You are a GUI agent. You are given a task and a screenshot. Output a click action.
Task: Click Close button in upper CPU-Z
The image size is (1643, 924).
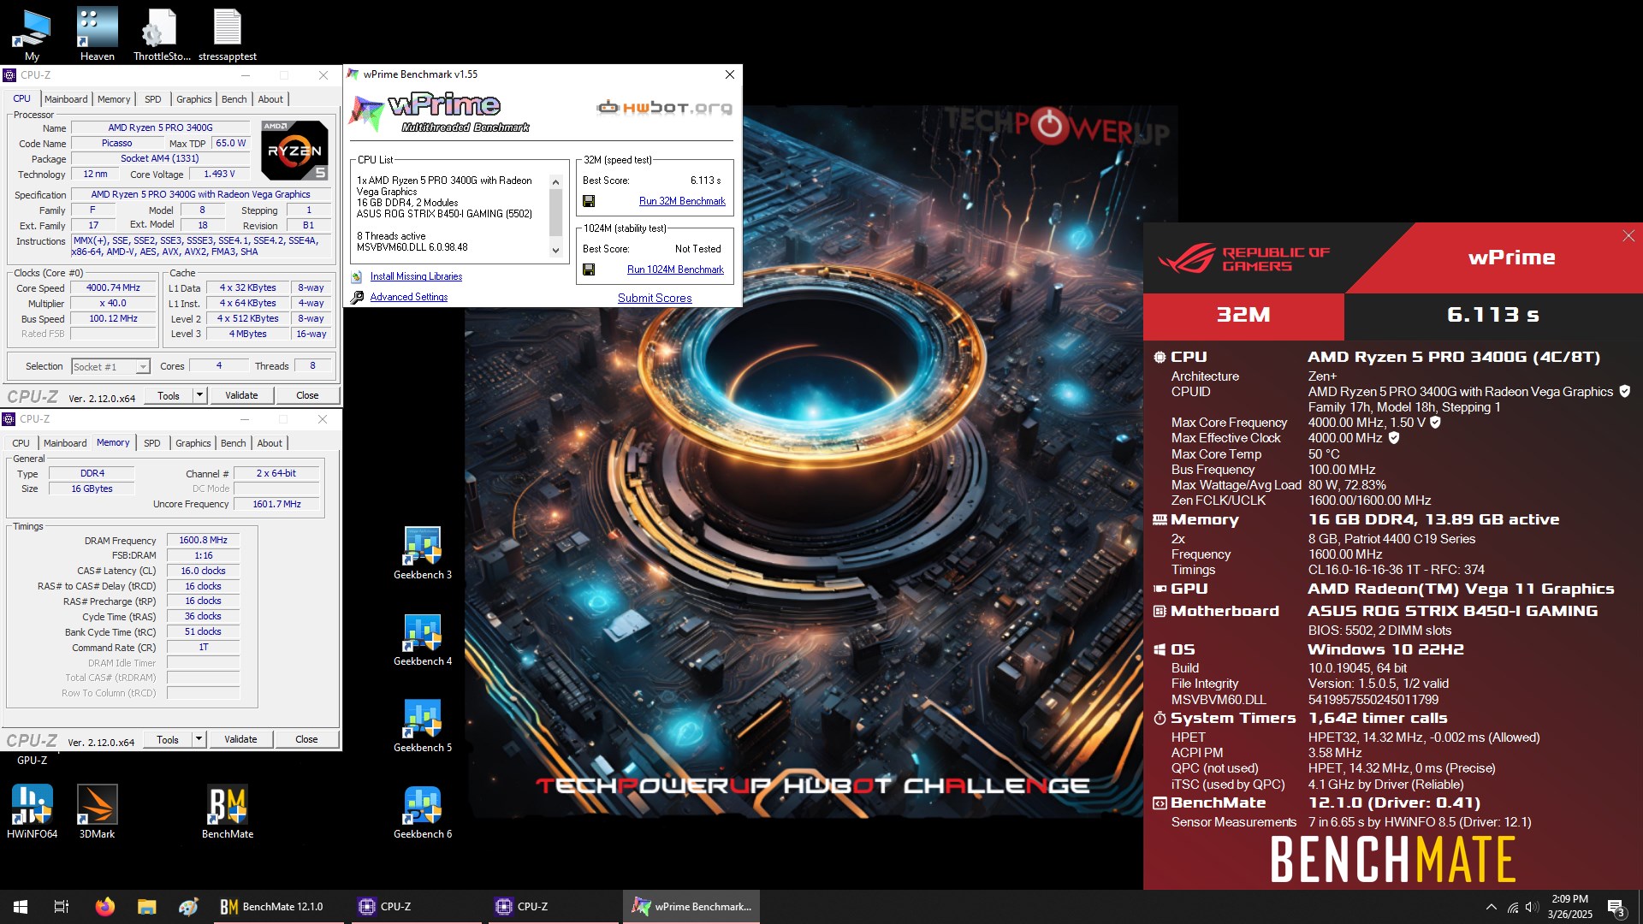click(x=307, y=395)
